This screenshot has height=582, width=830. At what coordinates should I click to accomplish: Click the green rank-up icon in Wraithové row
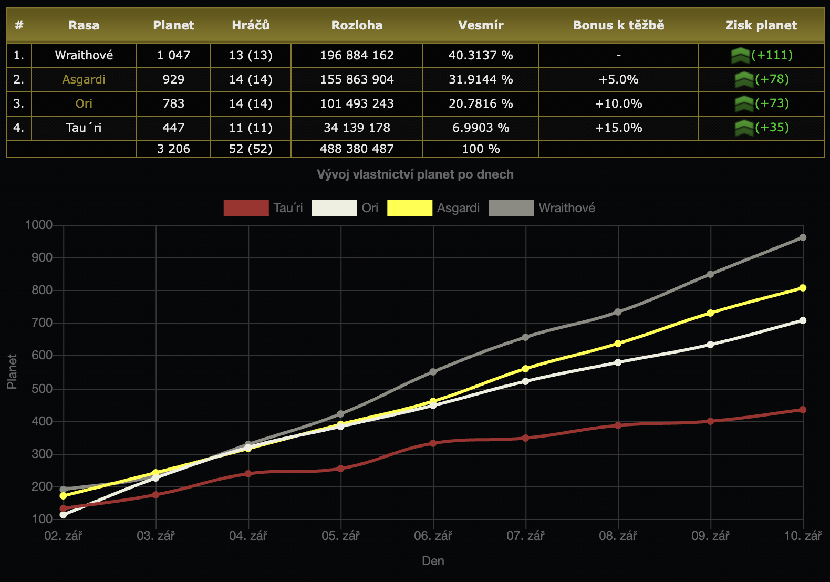click(x=740, y=55)
